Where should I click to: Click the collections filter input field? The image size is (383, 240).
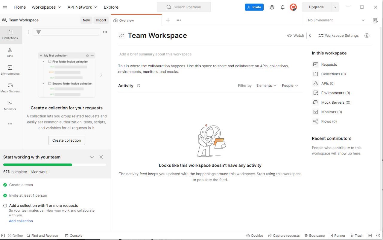pos(66,32)
